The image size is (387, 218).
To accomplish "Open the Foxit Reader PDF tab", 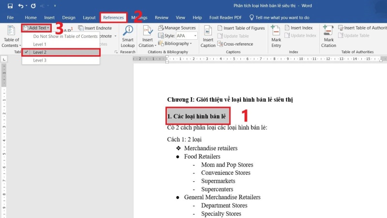I will (225, 17).
